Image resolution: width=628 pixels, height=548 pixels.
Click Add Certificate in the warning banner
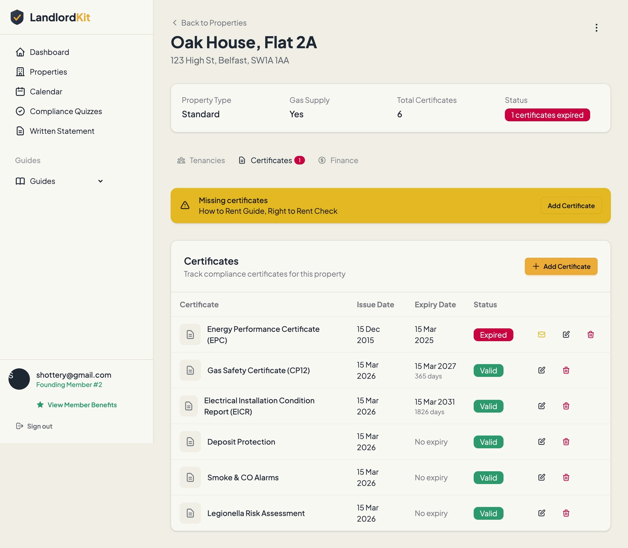pos(571,206)
